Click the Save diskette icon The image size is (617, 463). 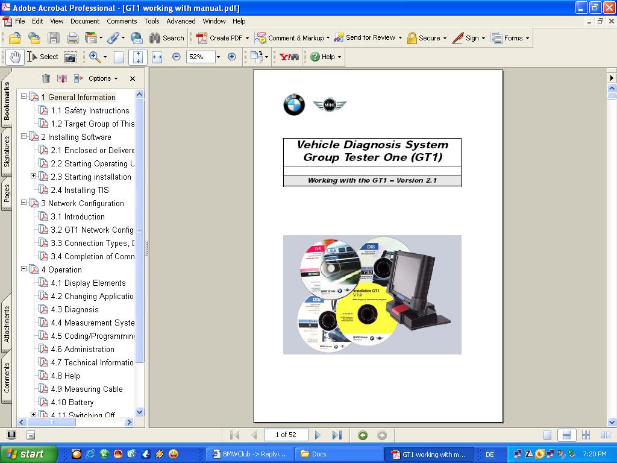pos(54,38)
